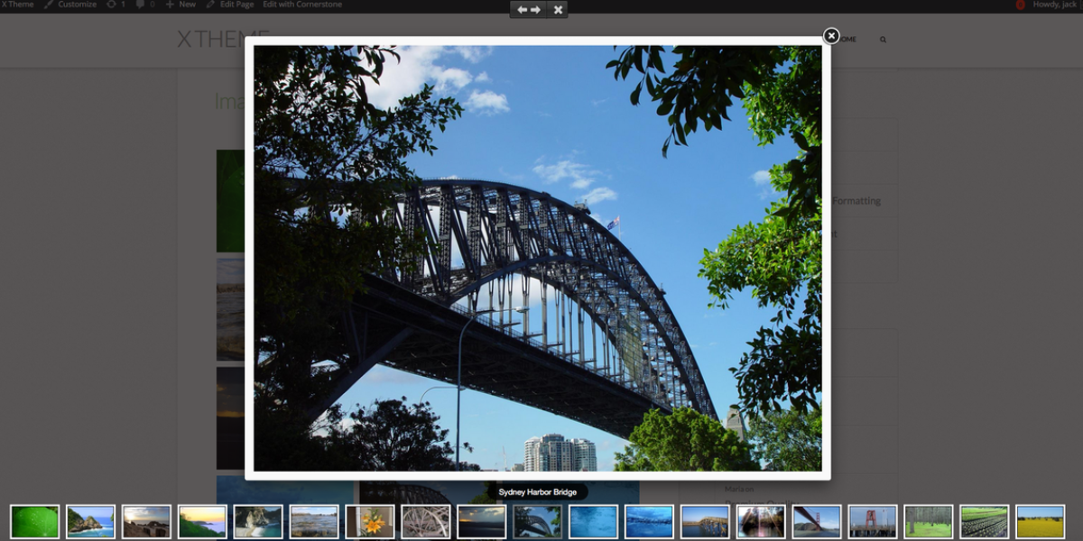Open the site search magnifier icon
Screen dimensions: 1083x541
pos(883,40)
